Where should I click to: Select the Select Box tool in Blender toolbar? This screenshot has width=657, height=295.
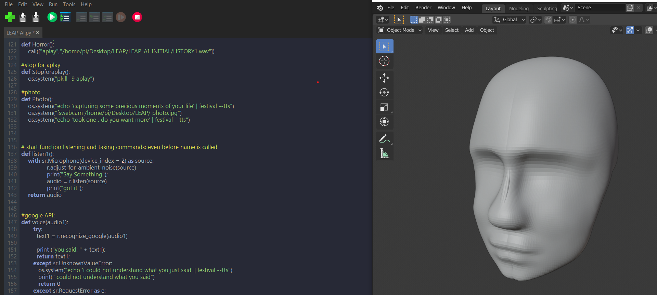[x=385, y=46]
